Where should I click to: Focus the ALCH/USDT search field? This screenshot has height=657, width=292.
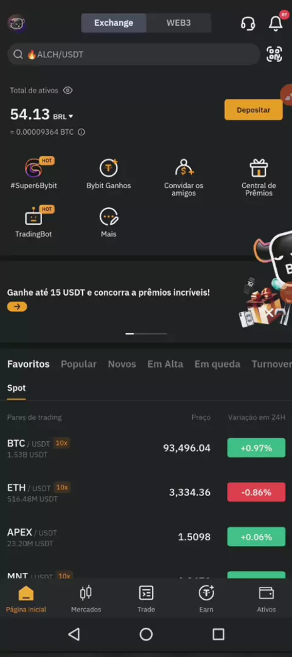point(134,54)
